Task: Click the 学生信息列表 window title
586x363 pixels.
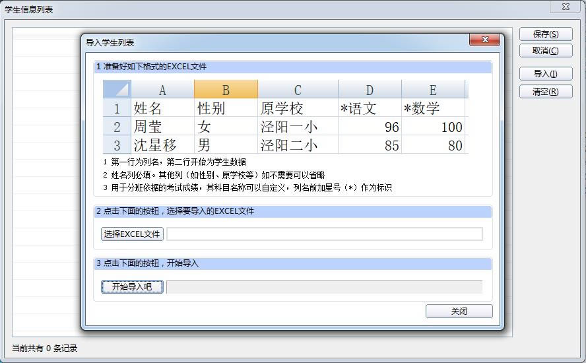Action: click(x=29, y=9)
